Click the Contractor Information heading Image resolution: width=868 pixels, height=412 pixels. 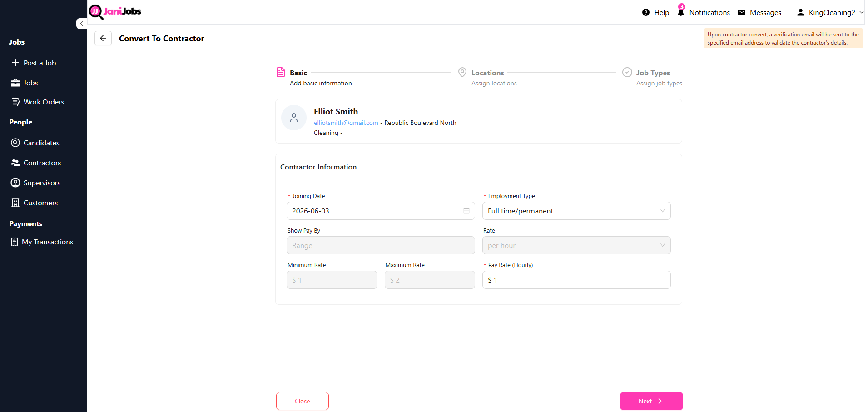[x=318, y=167]
